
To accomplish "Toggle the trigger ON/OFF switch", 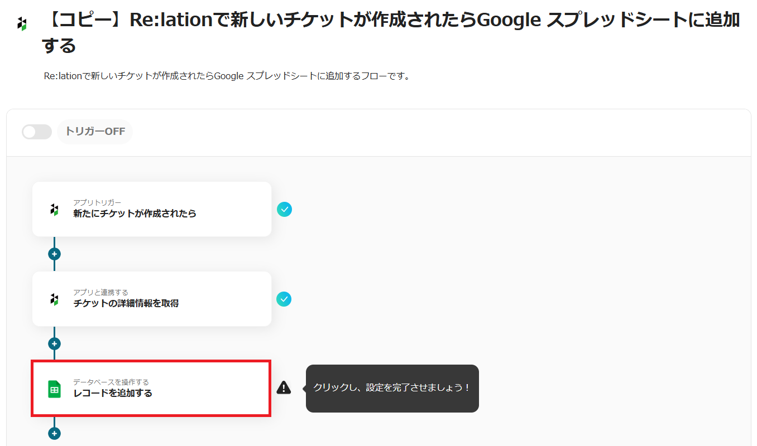I will point(36,132).
